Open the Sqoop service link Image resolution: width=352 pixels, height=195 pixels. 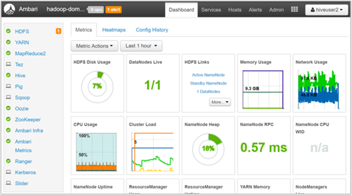click(x=22, y=98)
